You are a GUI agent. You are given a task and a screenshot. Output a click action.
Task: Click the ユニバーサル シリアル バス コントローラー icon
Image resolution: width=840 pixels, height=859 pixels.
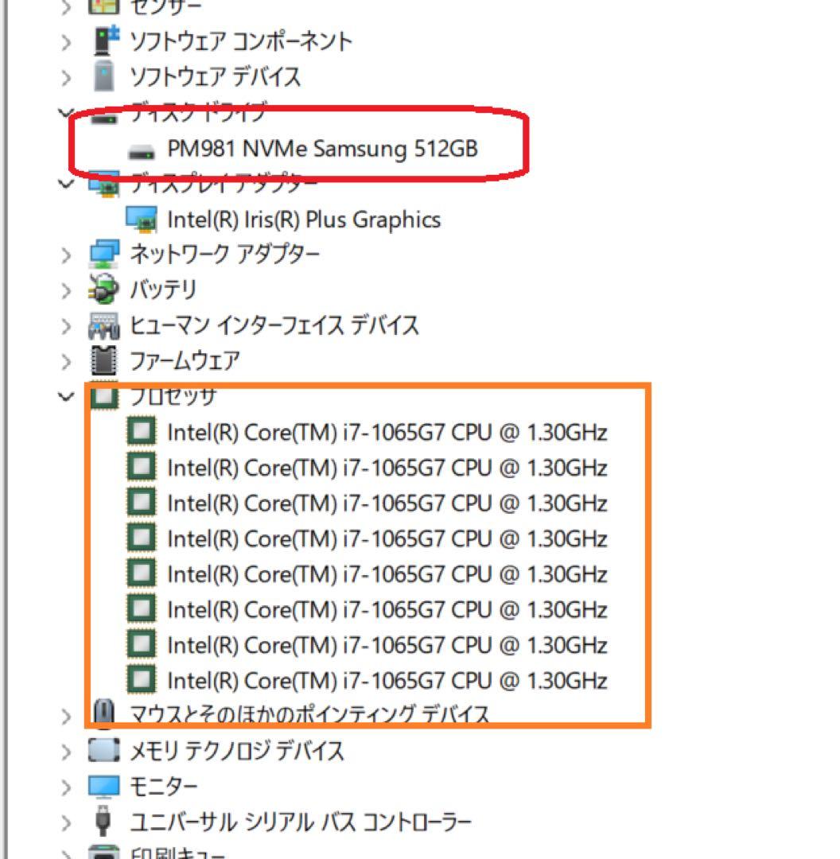pos(103,820)
